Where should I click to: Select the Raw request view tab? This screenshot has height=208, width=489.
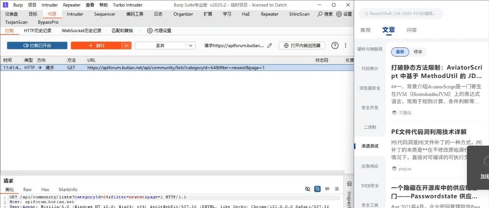click(28, 190)
